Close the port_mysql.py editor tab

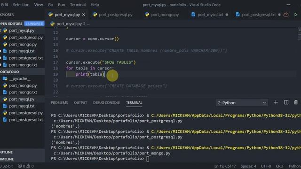84,15
